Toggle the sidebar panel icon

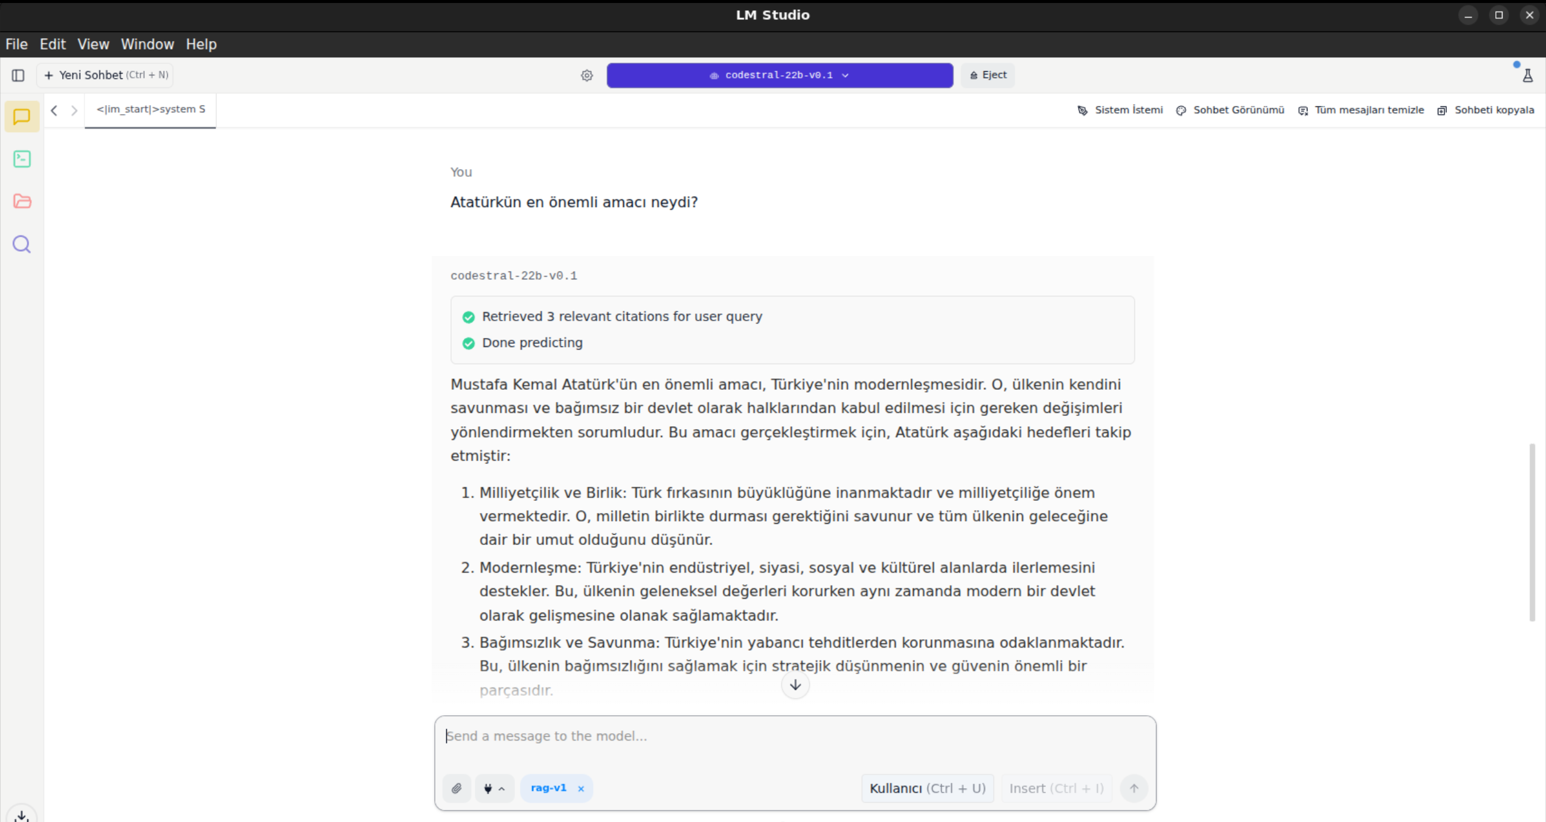[18, 75]
